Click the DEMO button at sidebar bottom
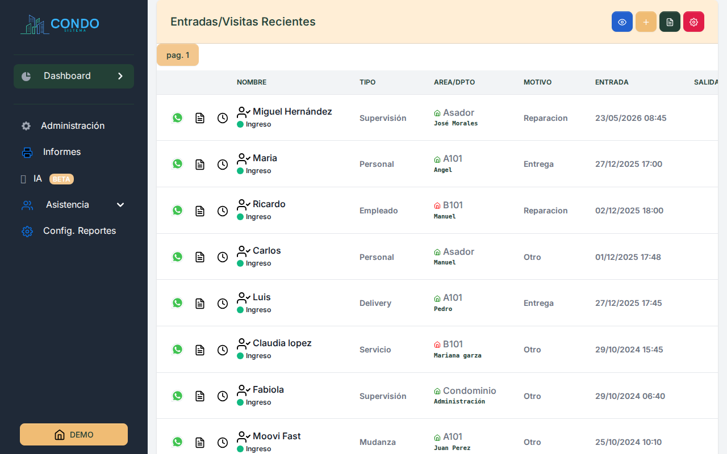 [x=74, y=435]
